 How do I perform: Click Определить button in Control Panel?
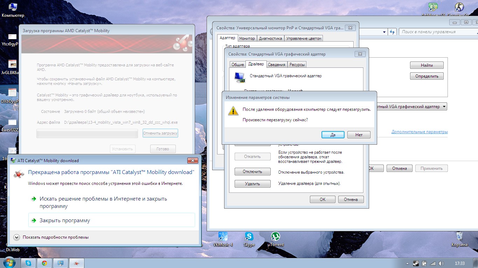point(427,76)
